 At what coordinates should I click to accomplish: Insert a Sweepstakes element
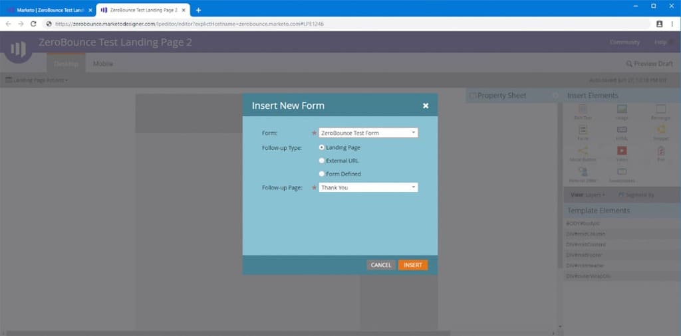pyautogui.click(x=622, y=175)
